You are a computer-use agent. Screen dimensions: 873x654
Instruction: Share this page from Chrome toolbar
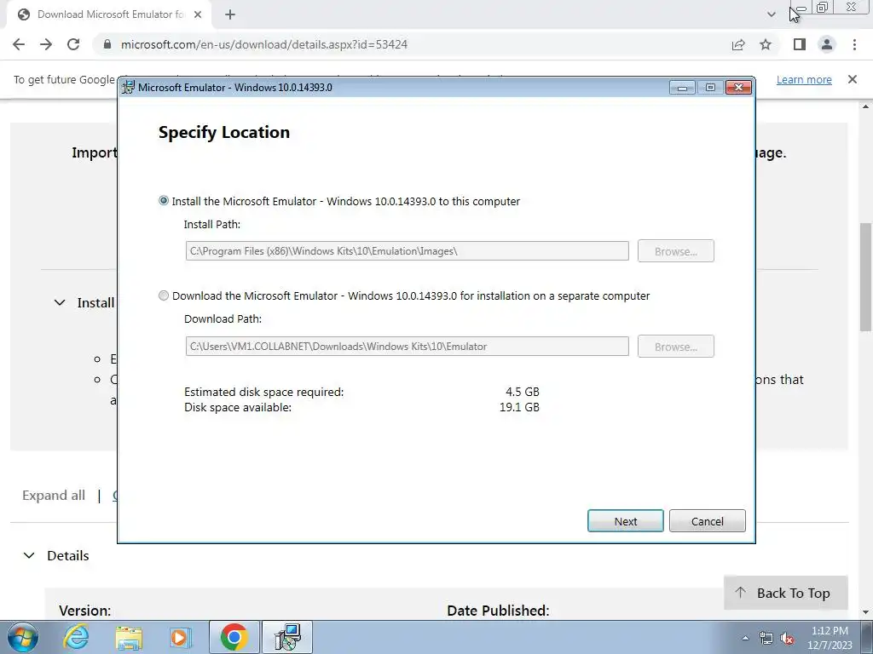[x=738, y=44]
